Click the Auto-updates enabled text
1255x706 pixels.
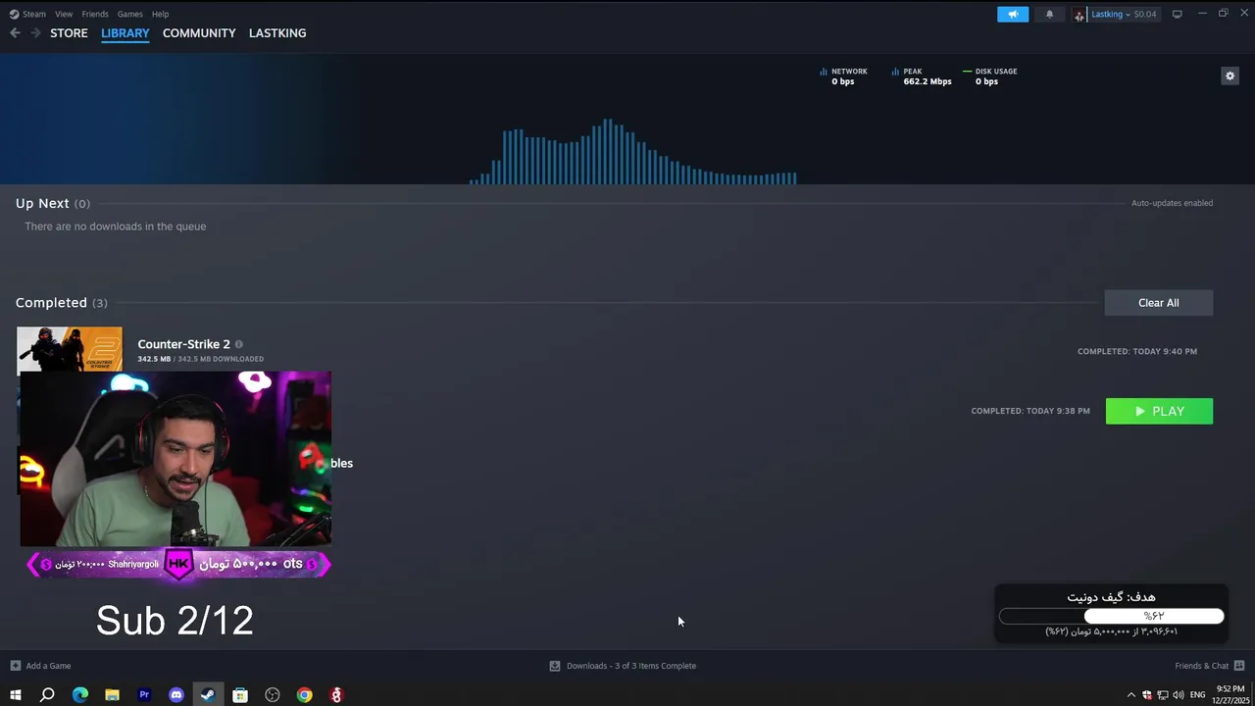click(1172, 203)
